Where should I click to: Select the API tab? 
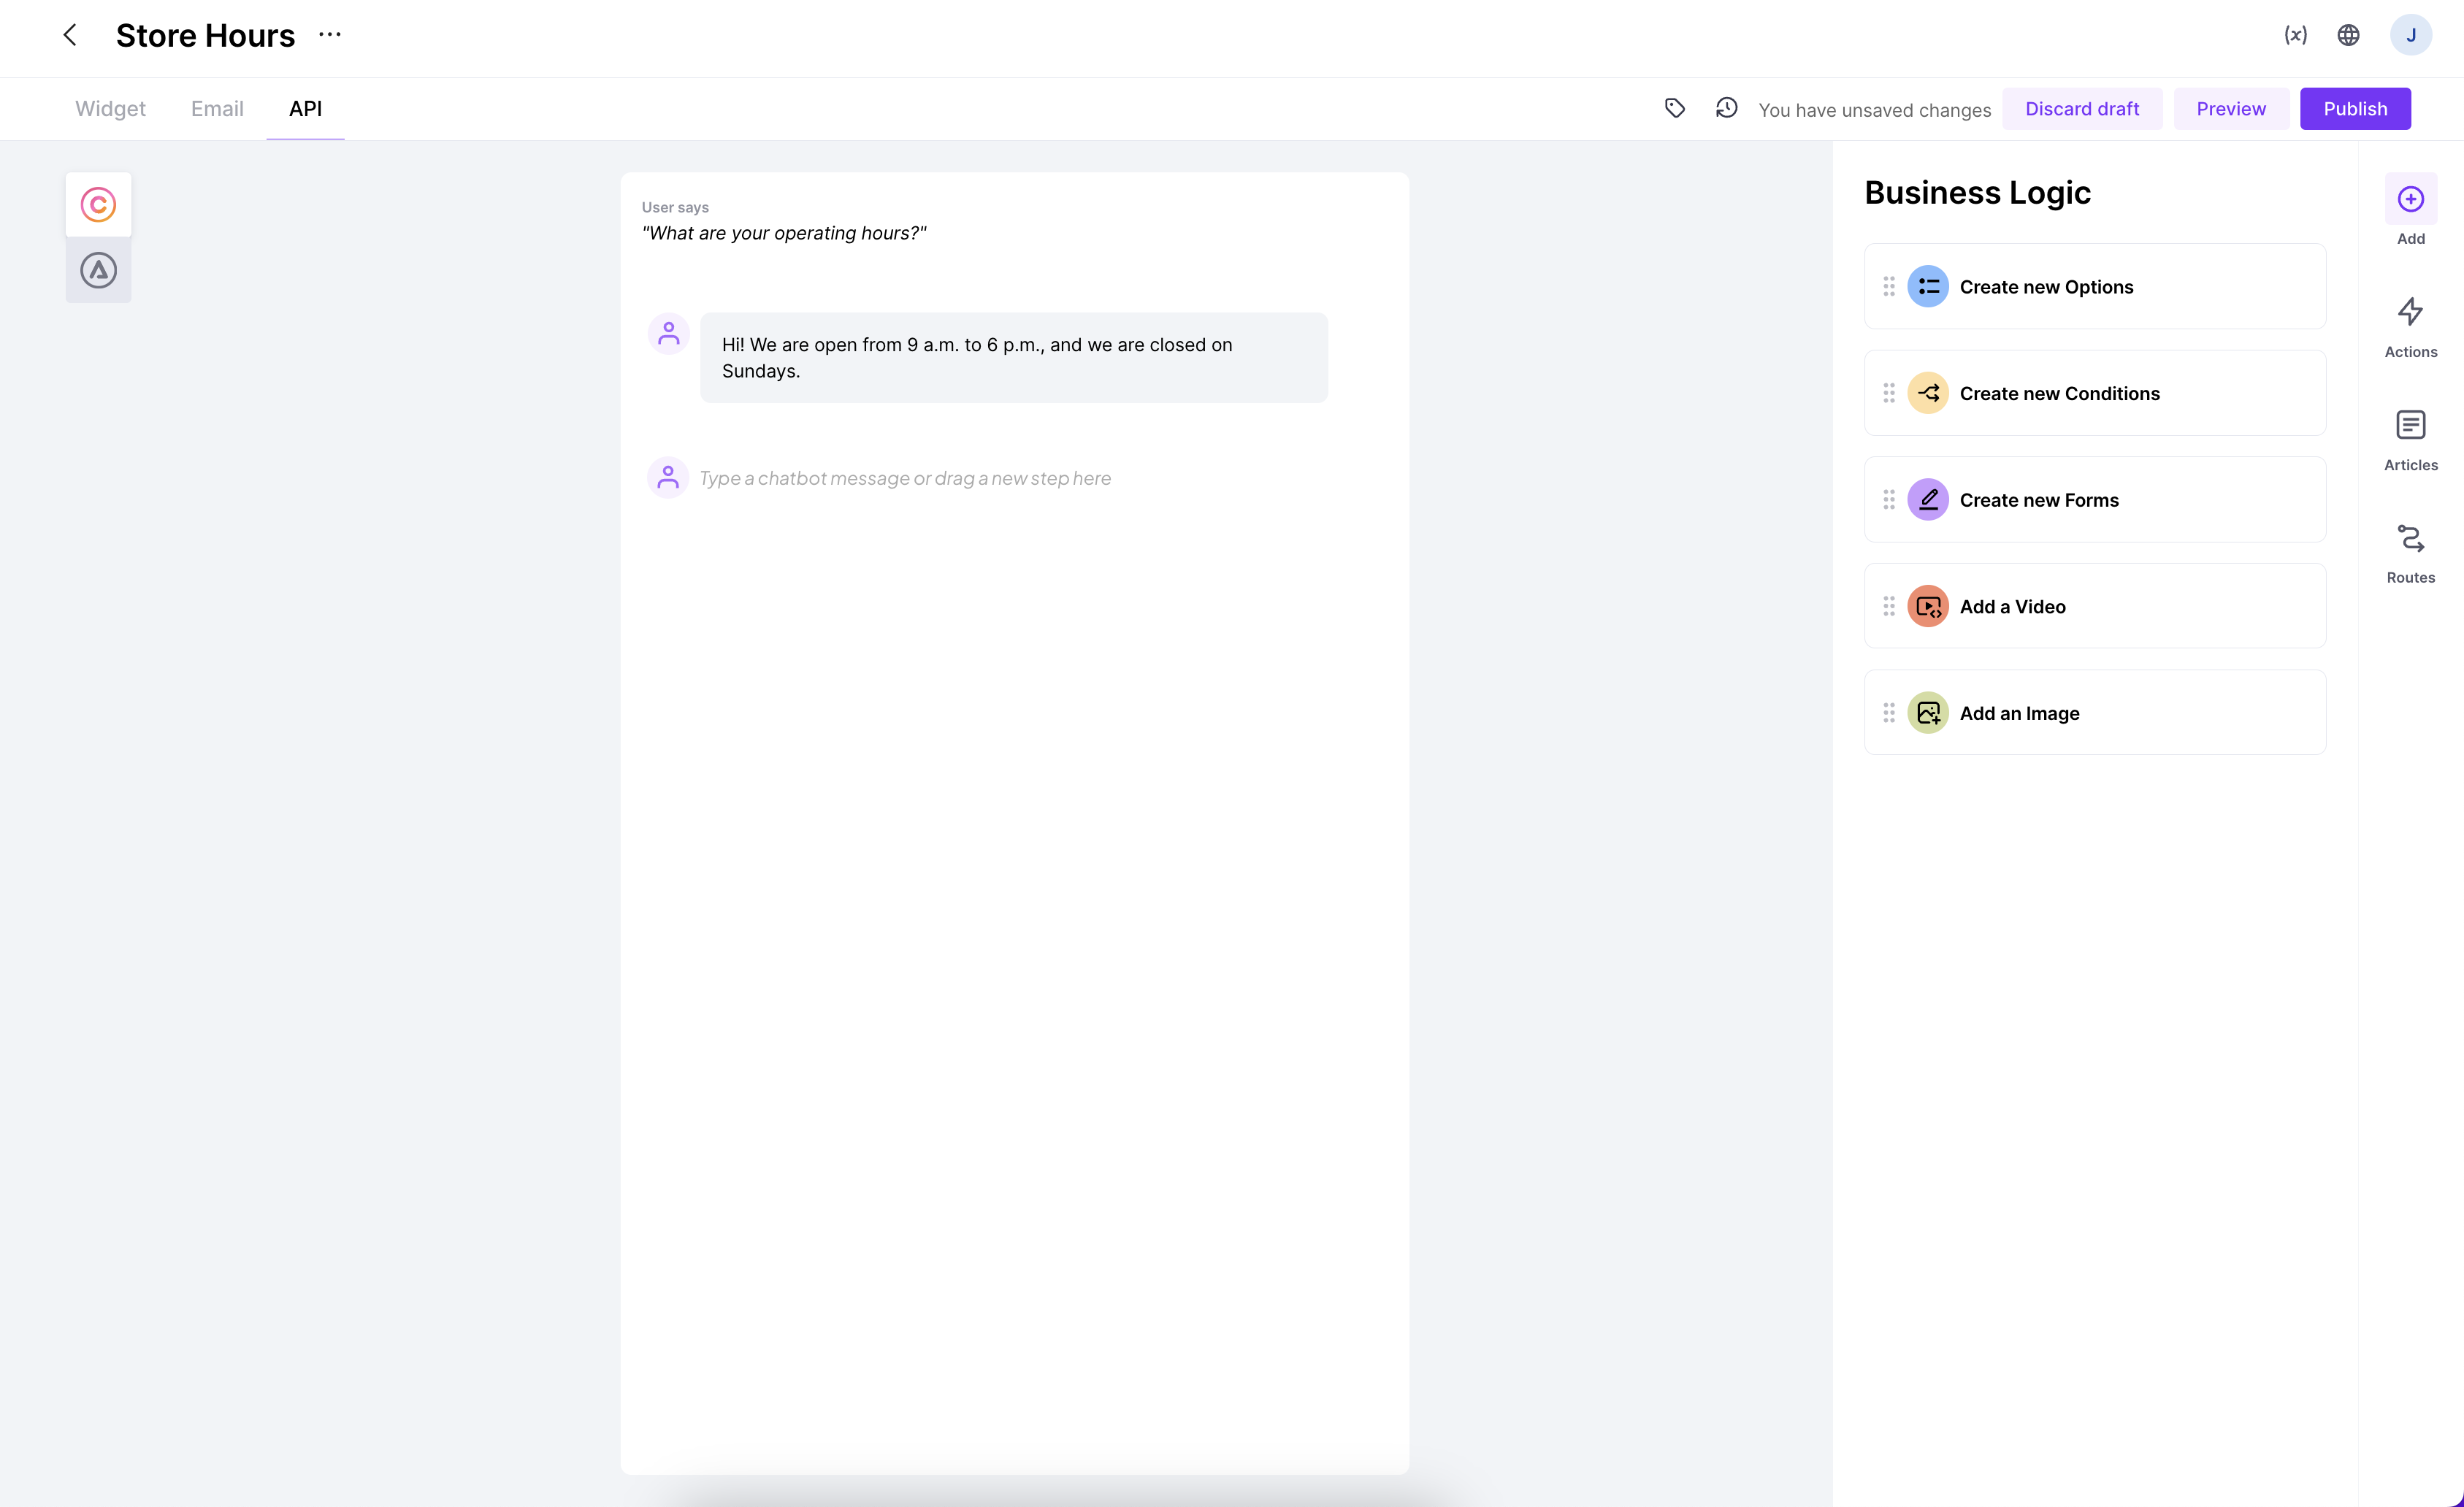(x=305, y=108)
